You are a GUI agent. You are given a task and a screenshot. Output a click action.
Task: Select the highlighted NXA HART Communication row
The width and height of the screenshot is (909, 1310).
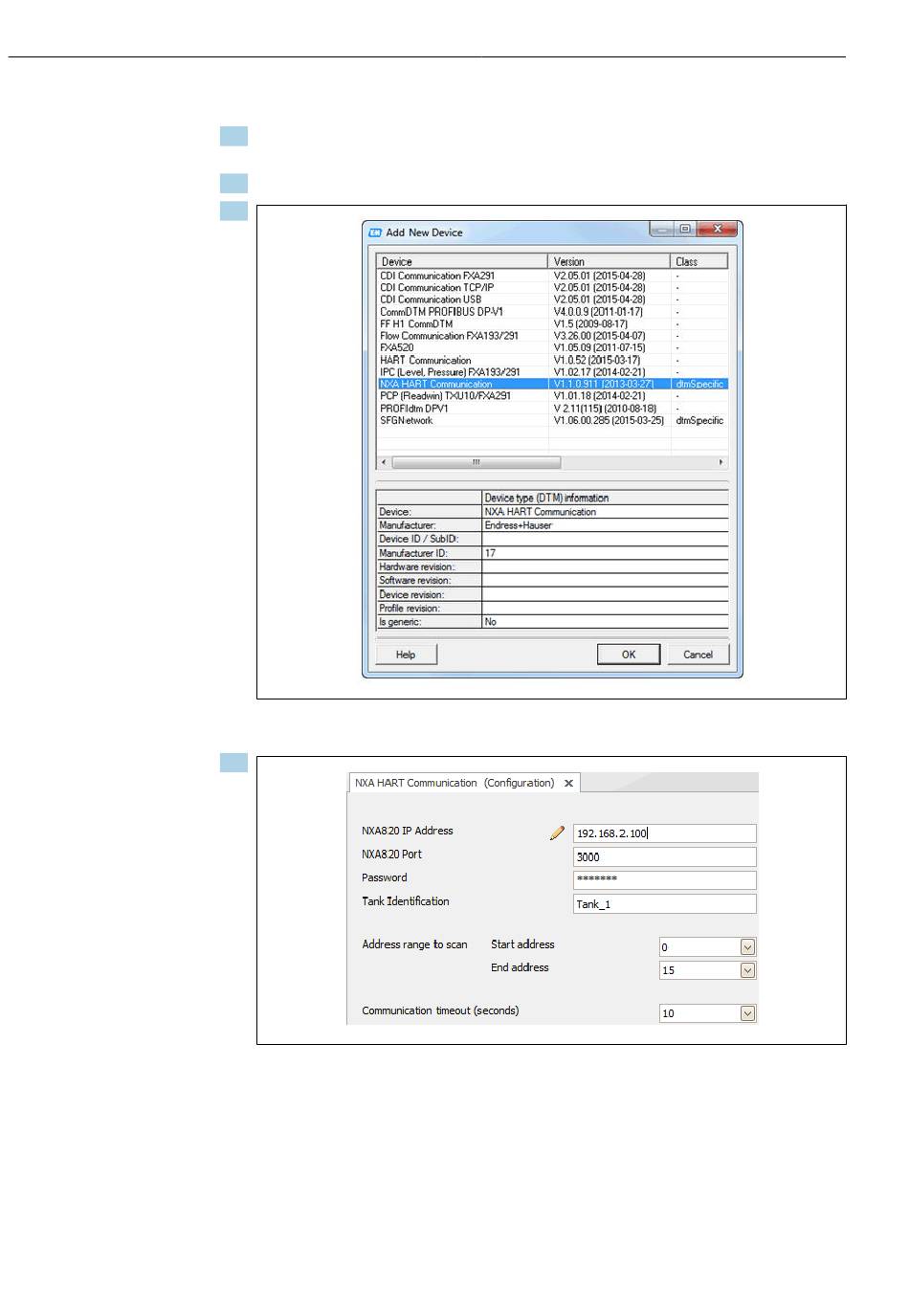pos(552,384)
